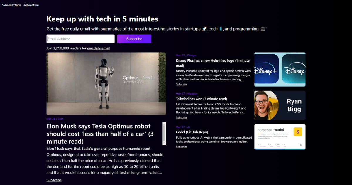Click the Tesla Optimus article summary paragraph
The height and width of the screenshot is (185, 352).
(x=105, y=161)
